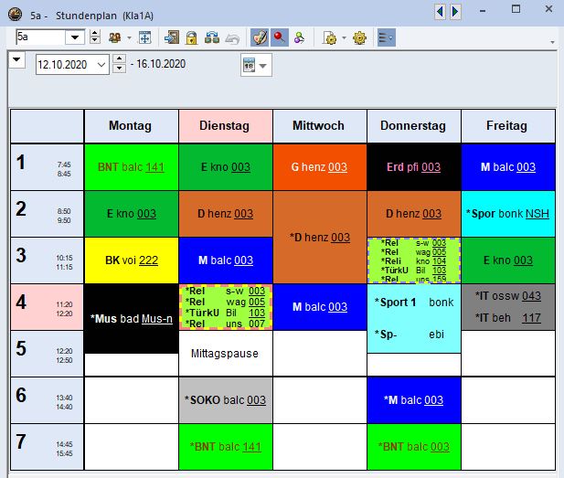The image size is (564, 478).
Task: Select the yellow BK voi 222 lesson
Action: [131, 260]
